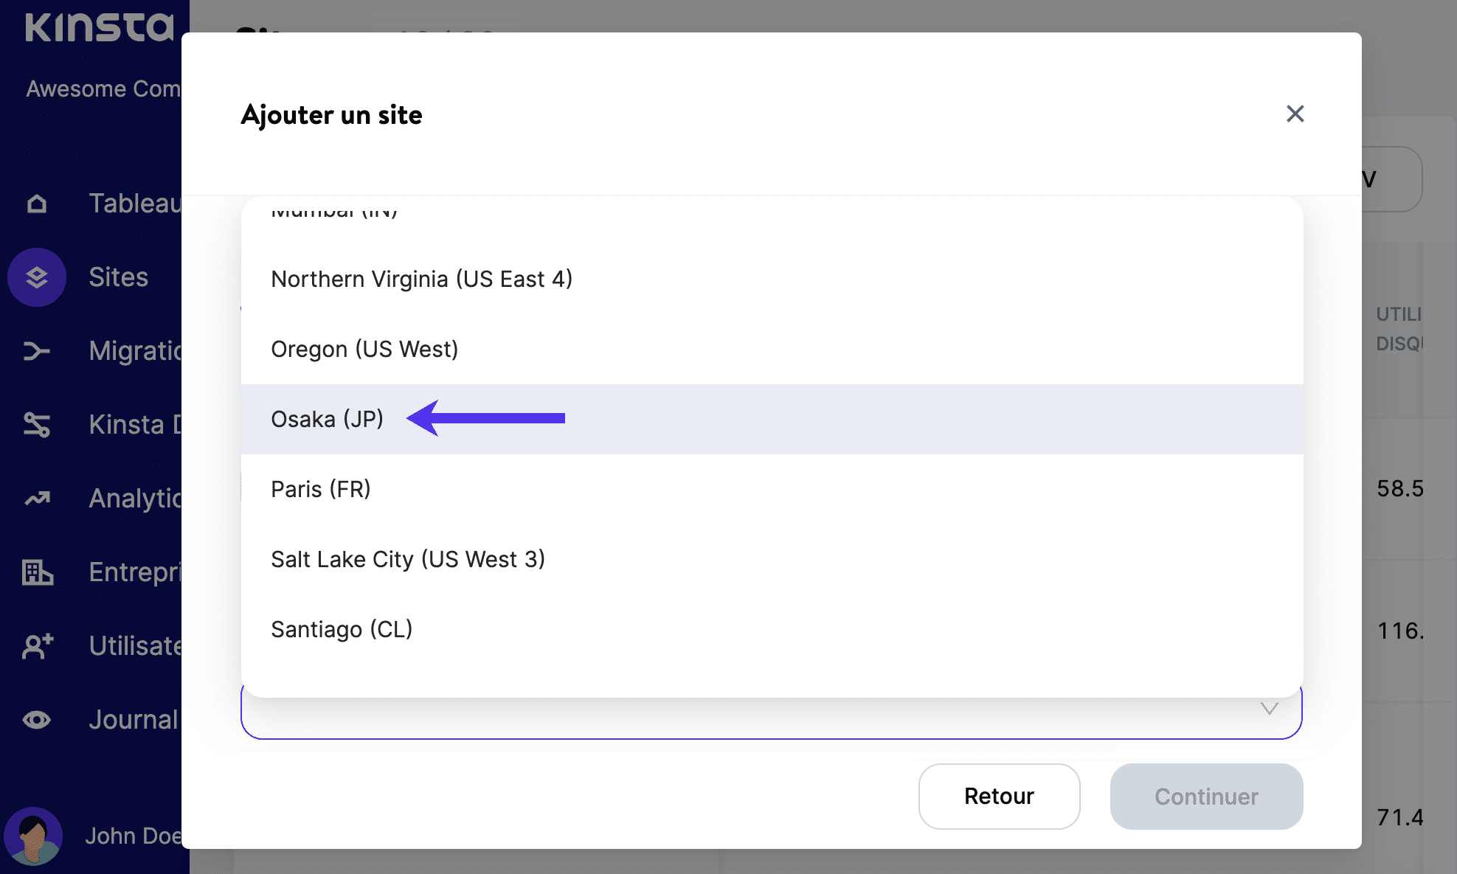
Task: Click the Migrations arrow icon
Action: point(37,351)
